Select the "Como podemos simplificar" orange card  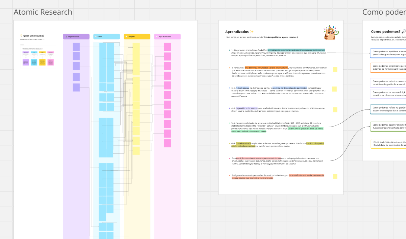tap(388, 67)
